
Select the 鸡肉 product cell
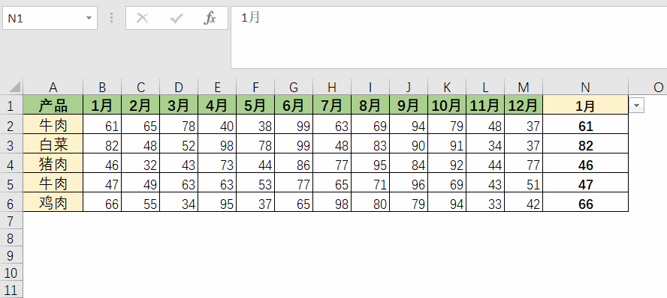point(53,202)
